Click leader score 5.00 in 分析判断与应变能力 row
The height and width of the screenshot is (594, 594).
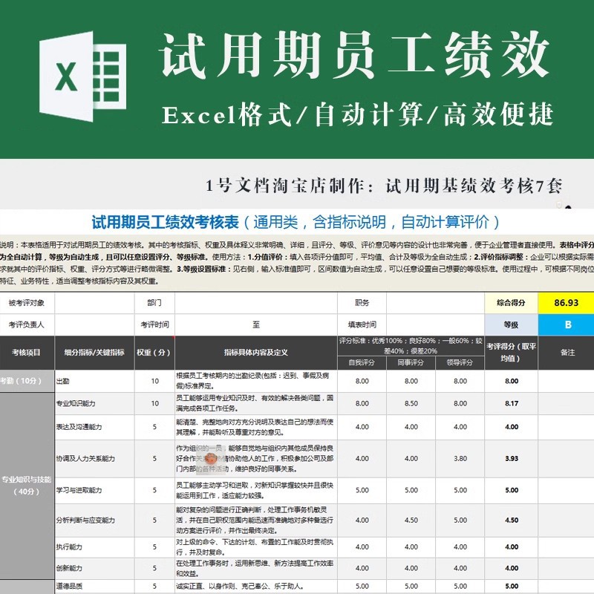pyautogui.click(x=460, y=520)
